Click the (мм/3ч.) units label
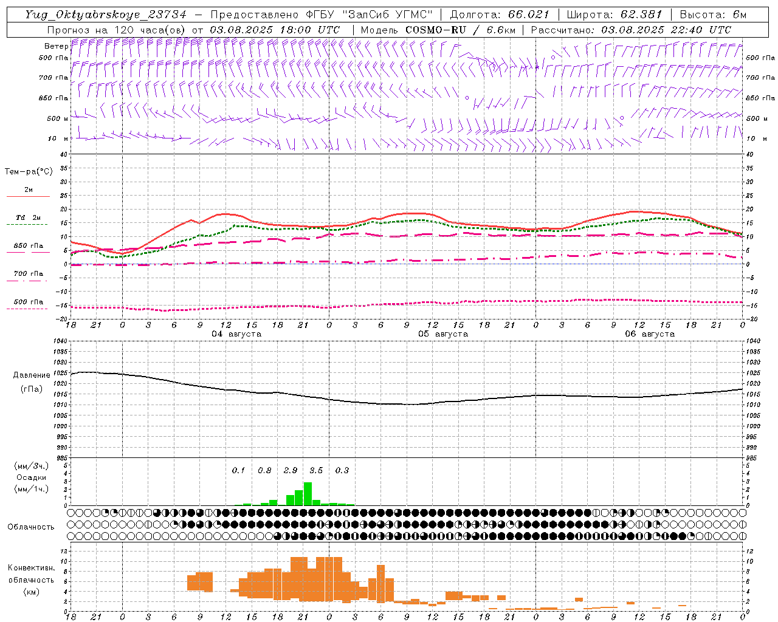 32,466
